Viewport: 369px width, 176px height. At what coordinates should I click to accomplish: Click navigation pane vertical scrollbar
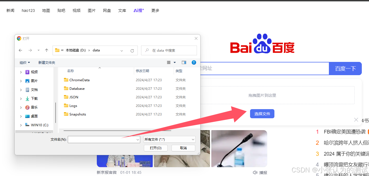pos(56,113)
